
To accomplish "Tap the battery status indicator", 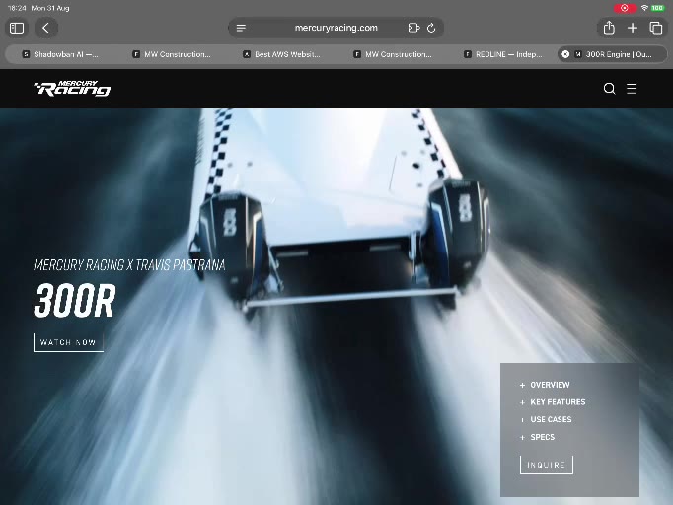I will click(657, 8).
